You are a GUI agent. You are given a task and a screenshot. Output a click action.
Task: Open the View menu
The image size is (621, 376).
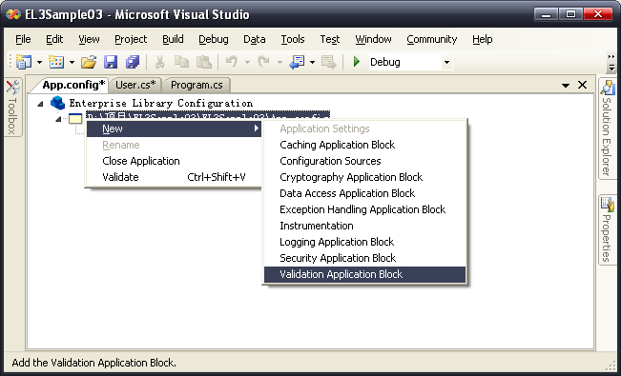click(x=89, y=39)
